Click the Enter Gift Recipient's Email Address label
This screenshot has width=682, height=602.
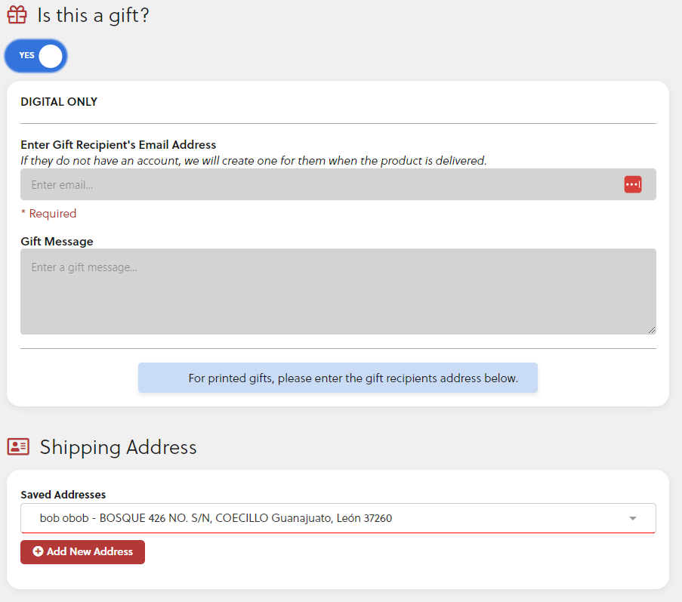click(119, 145)
